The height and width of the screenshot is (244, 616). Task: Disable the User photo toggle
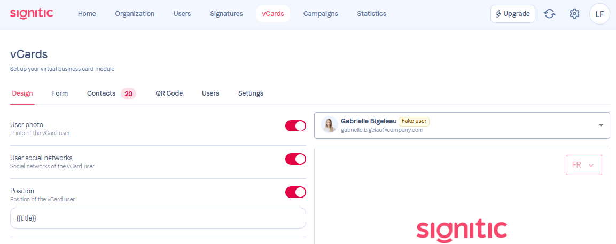coord(295,126)
